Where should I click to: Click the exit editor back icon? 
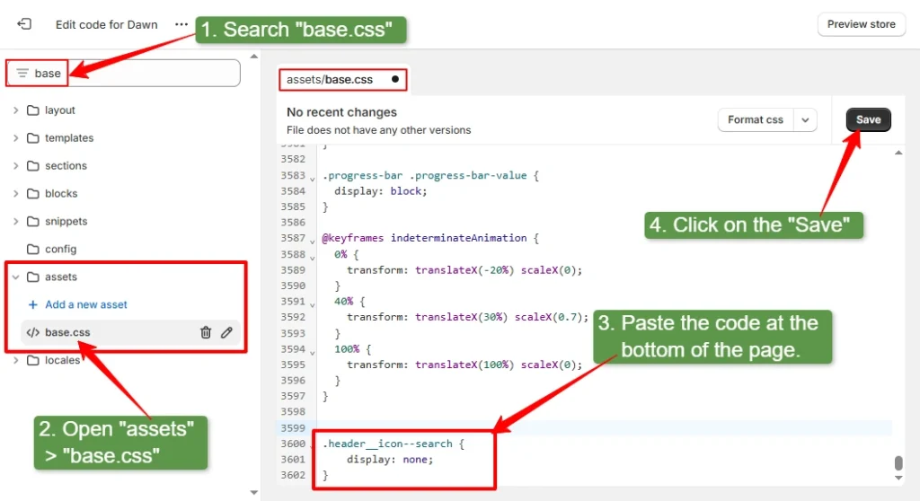(x=24, y=24)
